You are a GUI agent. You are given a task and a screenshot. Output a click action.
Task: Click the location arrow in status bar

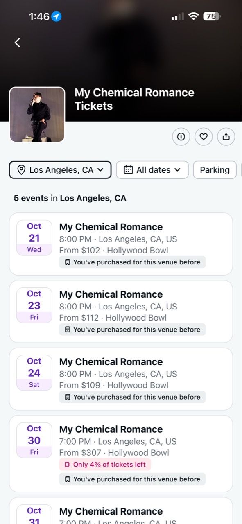pos(57,17)
